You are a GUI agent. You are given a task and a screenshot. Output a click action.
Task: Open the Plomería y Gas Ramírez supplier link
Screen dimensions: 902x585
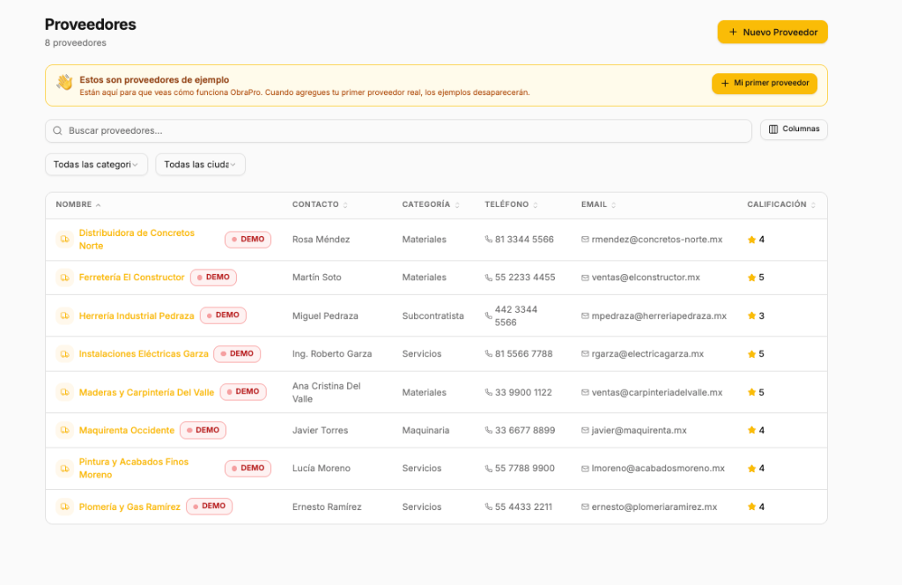(x=129, y=507)
